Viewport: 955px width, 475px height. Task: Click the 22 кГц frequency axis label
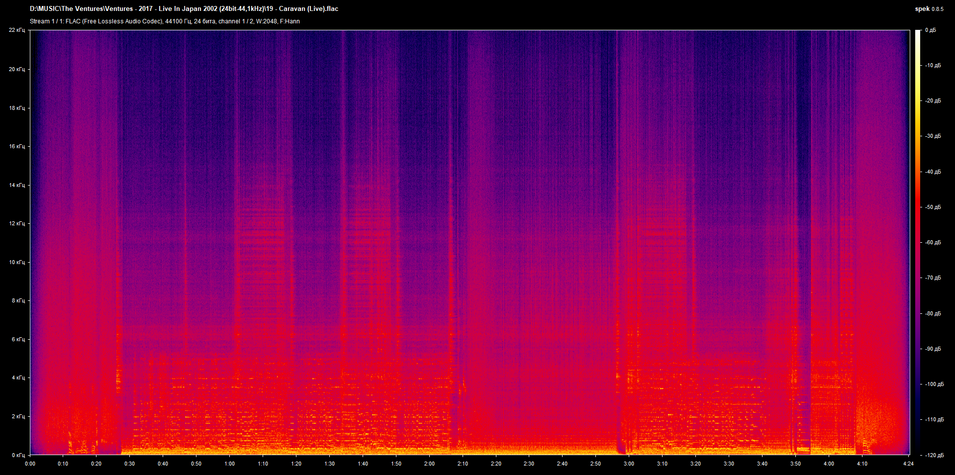[18, 30]
